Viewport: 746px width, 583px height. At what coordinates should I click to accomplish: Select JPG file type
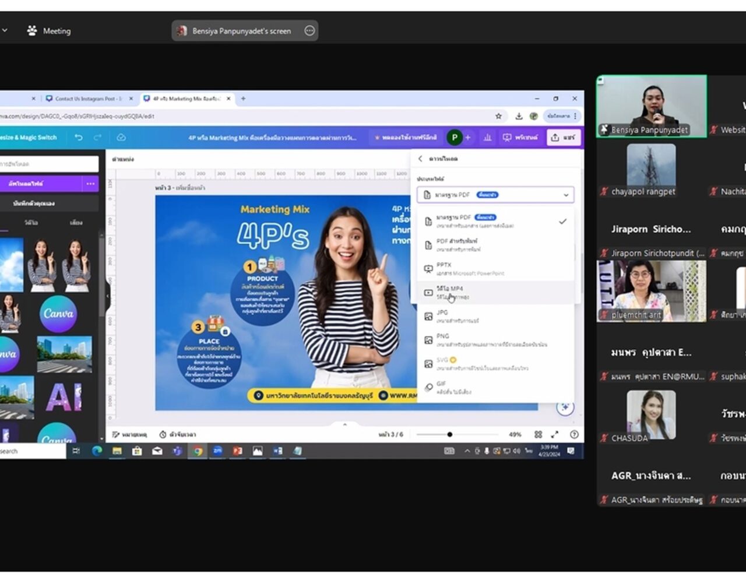pyautogui.click(x=495, y=317)
